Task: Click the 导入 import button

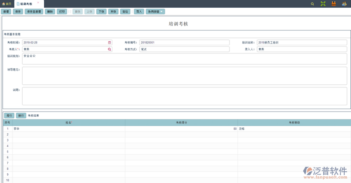Action: [x=139, y=12]
